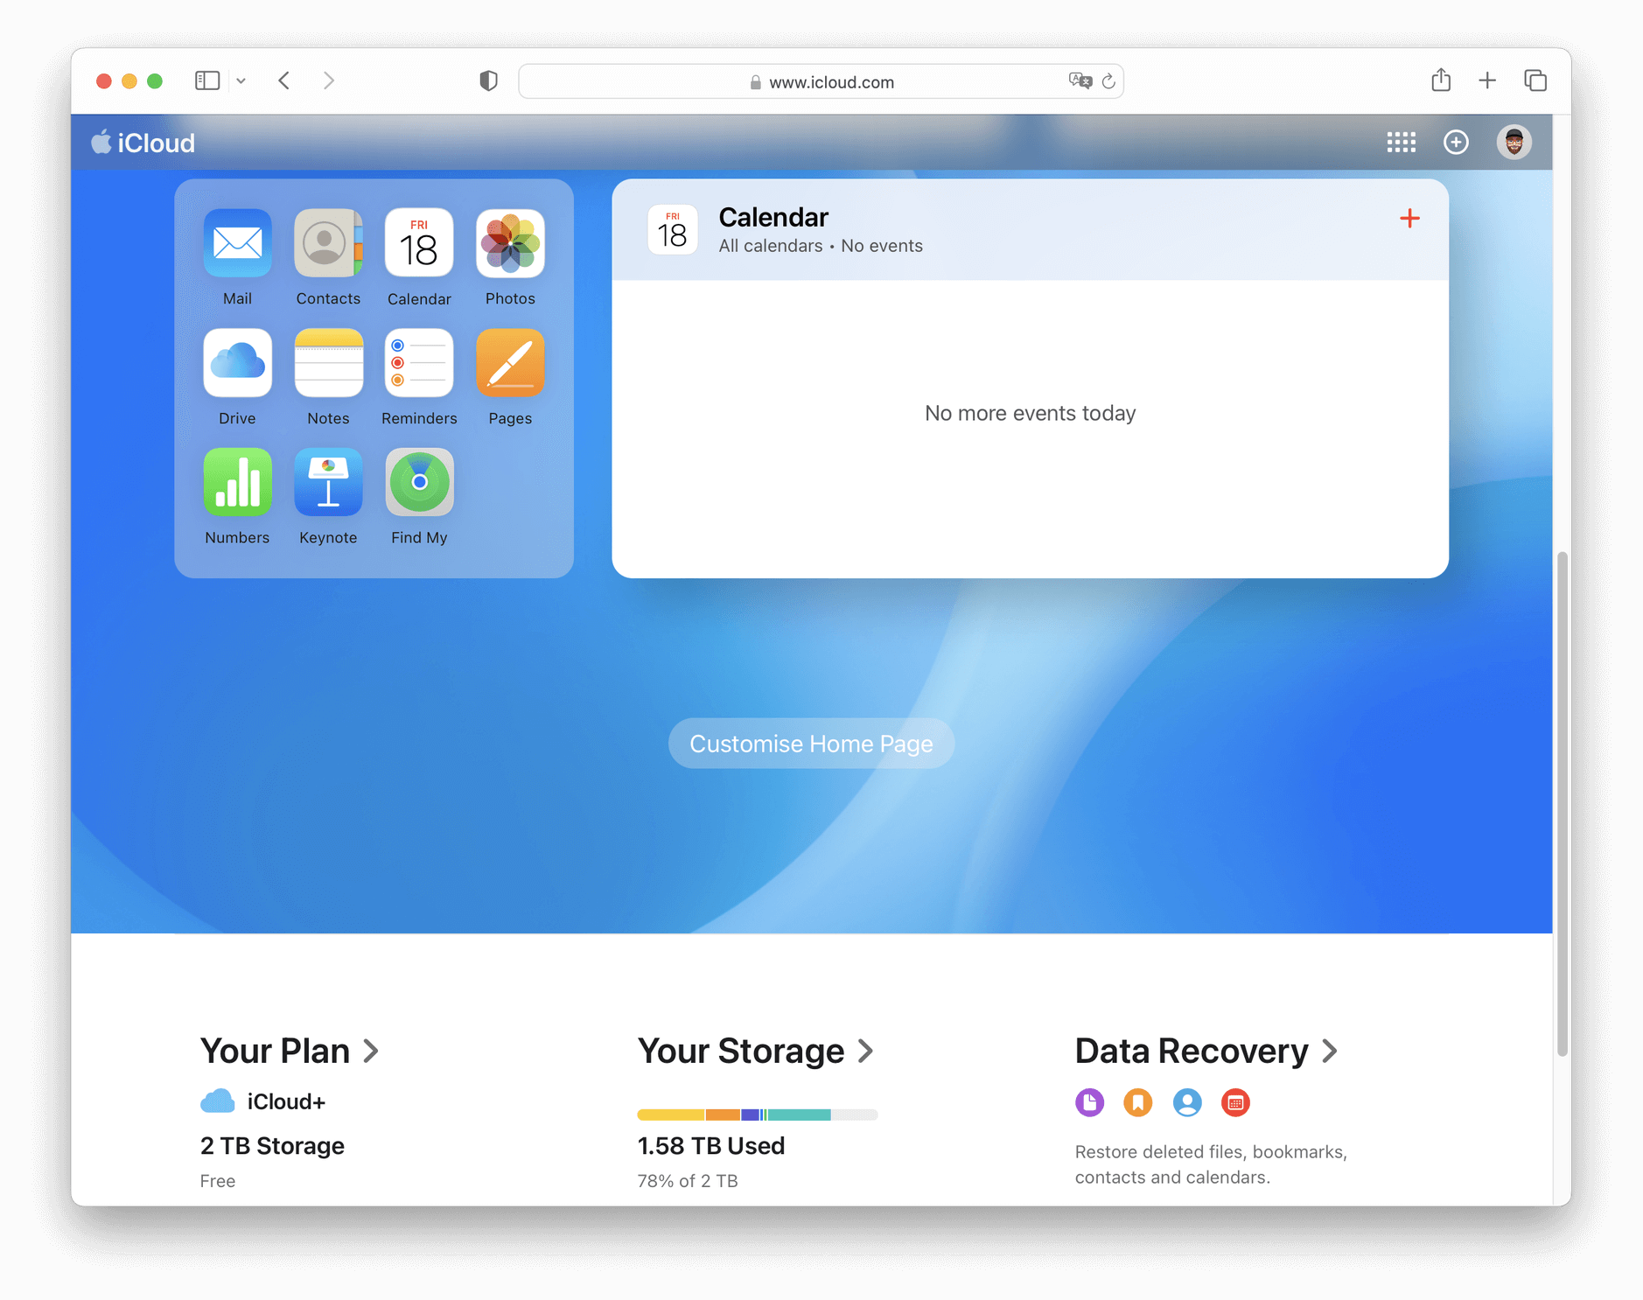Open the Mail app icon
The width and height of the screenshot is (1643, 1300).
click(x=237, y=243)
